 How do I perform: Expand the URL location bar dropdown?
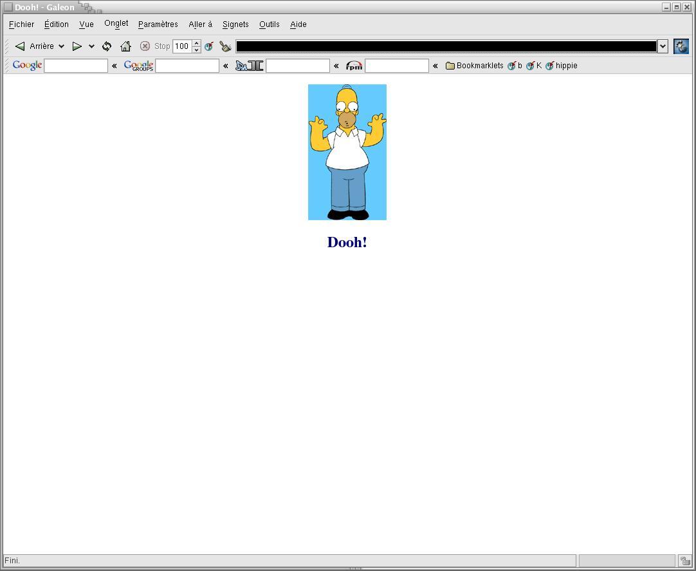coord(663,46)
